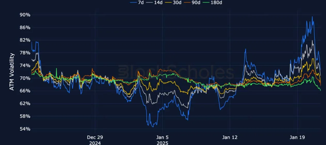Viewport: 326px width, 145px height.
Task: Hide the 30d series via legend
Action: pos(173,2)
